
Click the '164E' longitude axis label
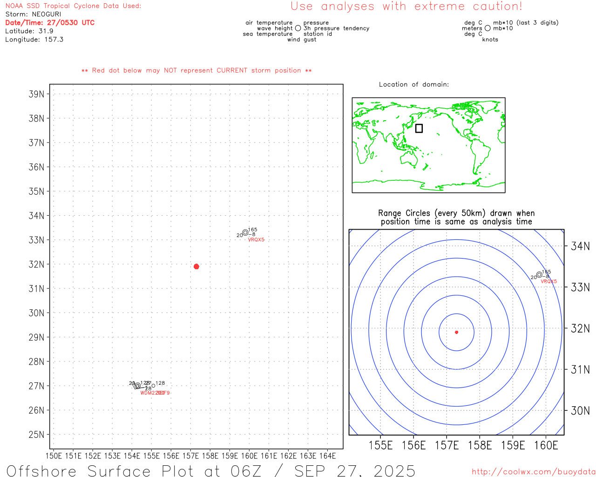pyautogui.click(x=327, y=456)
